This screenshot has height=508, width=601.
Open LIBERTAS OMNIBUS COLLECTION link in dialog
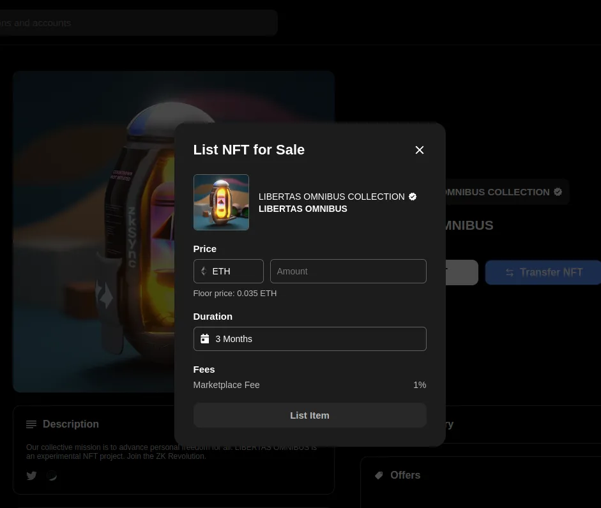[331, 197]
